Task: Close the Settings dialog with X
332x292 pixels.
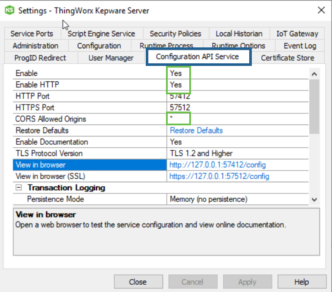Action: [x=321, y=10]
